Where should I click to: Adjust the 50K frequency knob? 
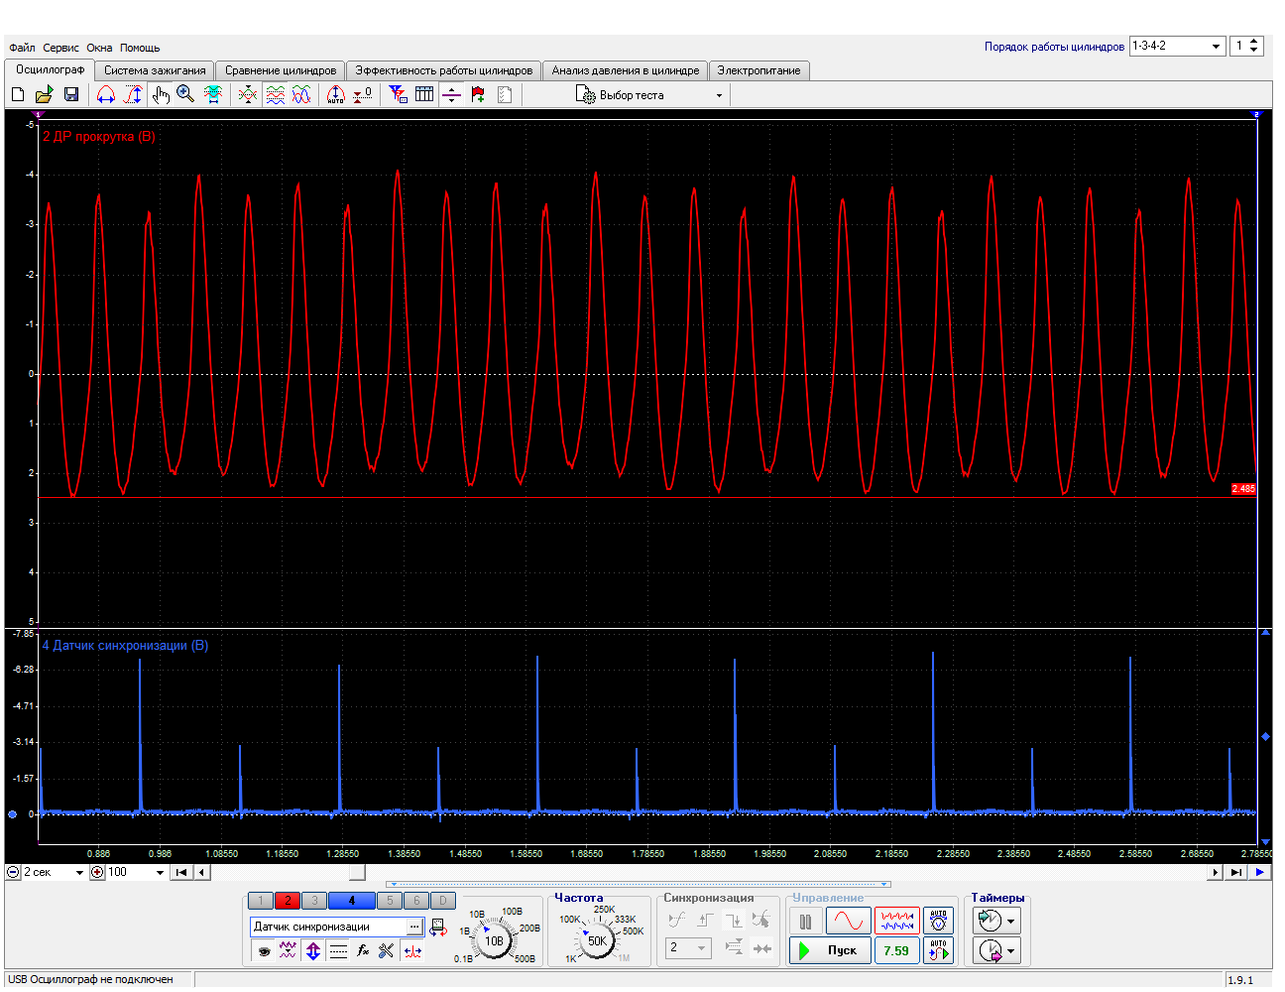[596, 940]
